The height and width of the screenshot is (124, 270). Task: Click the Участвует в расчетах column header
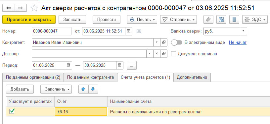click(30, 101)
